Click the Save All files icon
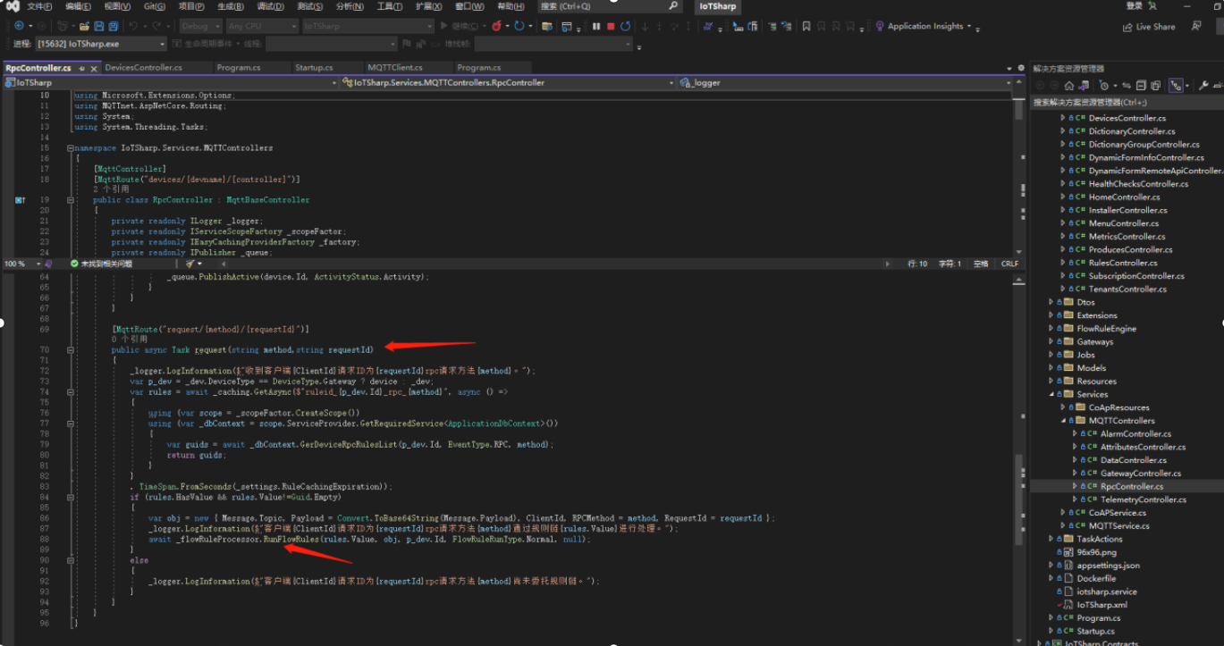 113,26
